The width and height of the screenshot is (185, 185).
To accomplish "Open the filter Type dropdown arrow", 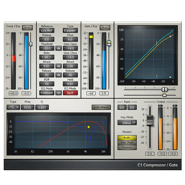I will [18, 107].
